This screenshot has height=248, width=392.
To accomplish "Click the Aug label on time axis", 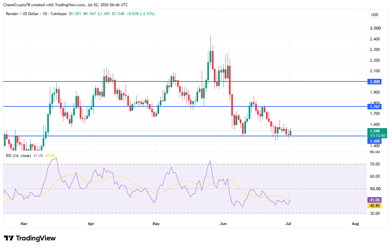I will (x=355, y=224).
